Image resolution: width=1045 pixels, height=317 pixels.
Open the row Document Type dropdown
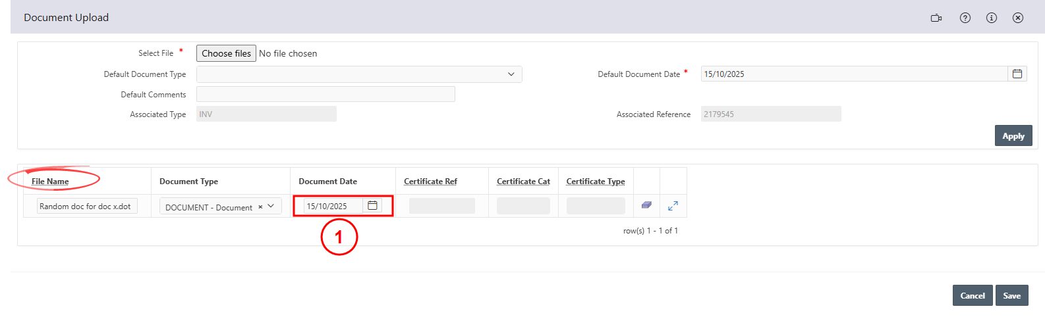271,207
